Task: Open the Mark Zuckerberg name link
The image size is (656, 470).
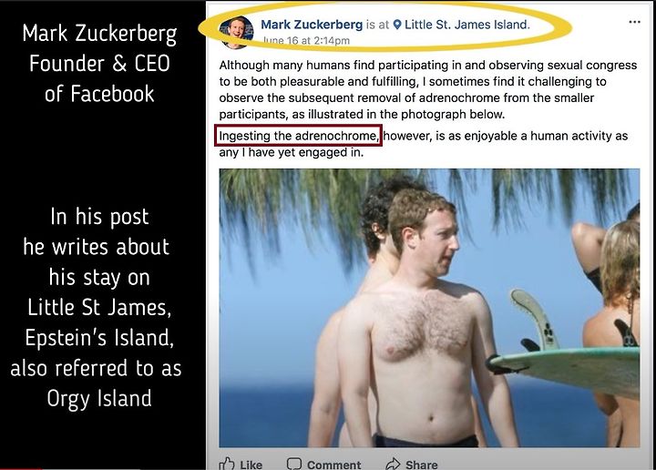Action: [x=312, y=25]
